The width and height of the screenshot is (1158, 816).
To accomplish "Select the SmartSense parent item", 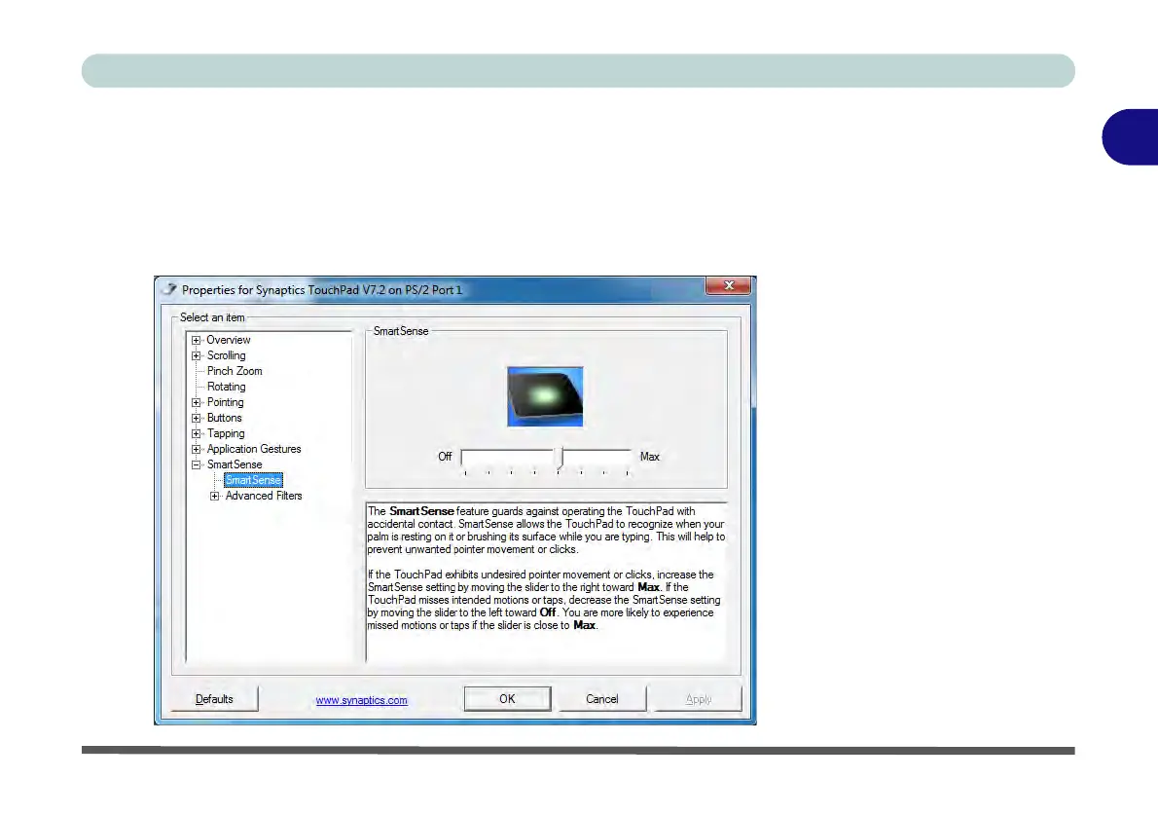I will click(235, 464).
